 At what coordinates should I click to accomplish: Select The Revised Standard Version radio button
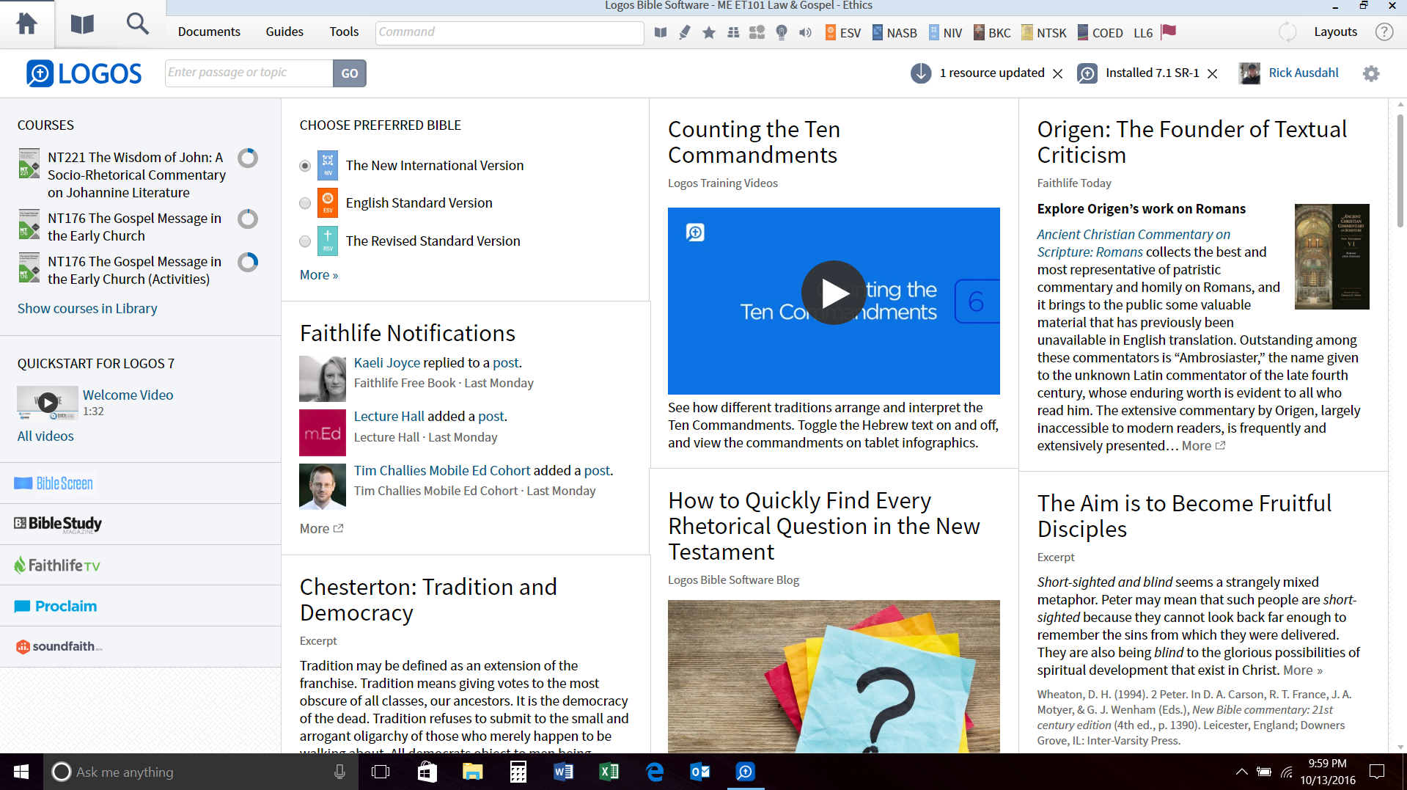[x=305, y=241]
